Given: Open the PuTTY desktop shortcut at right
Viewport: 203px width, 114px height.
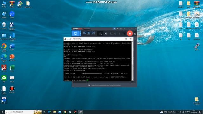Looking at the screenshot, I should point(197,47).
